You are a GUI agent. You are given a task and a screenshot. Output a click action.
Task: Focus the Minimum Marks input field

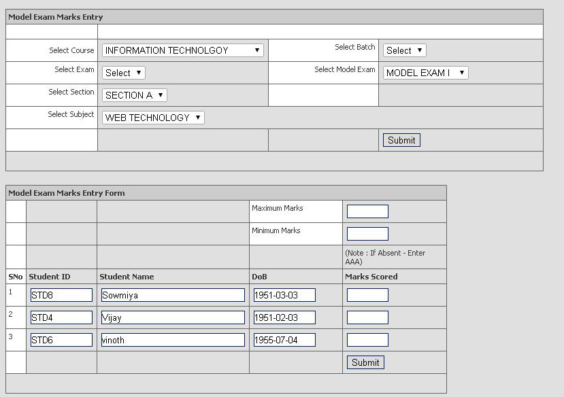click(x=367, y=234)
